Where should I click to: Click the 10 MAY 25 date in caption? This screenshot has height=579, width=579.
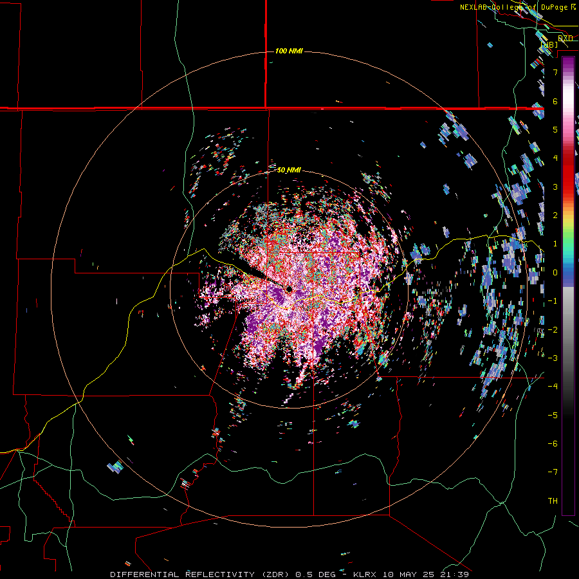click(409, 574)
